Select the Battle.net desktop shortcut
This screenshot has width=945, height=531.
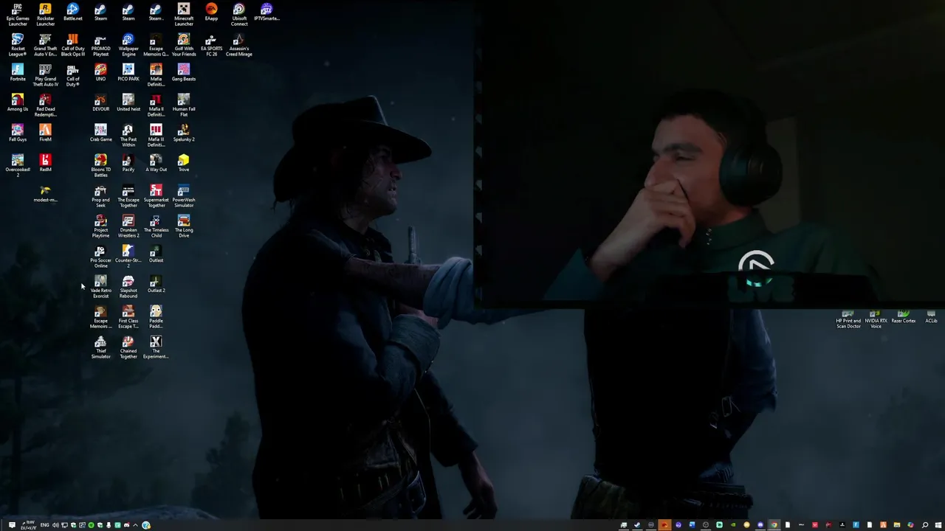[x=72, y=12]
